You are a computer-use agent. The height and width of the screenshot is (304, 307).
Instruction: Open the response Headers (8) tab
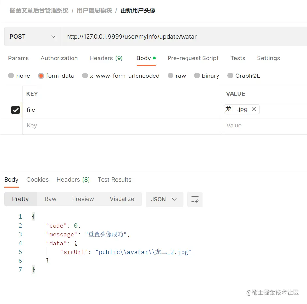pos(73,180)
